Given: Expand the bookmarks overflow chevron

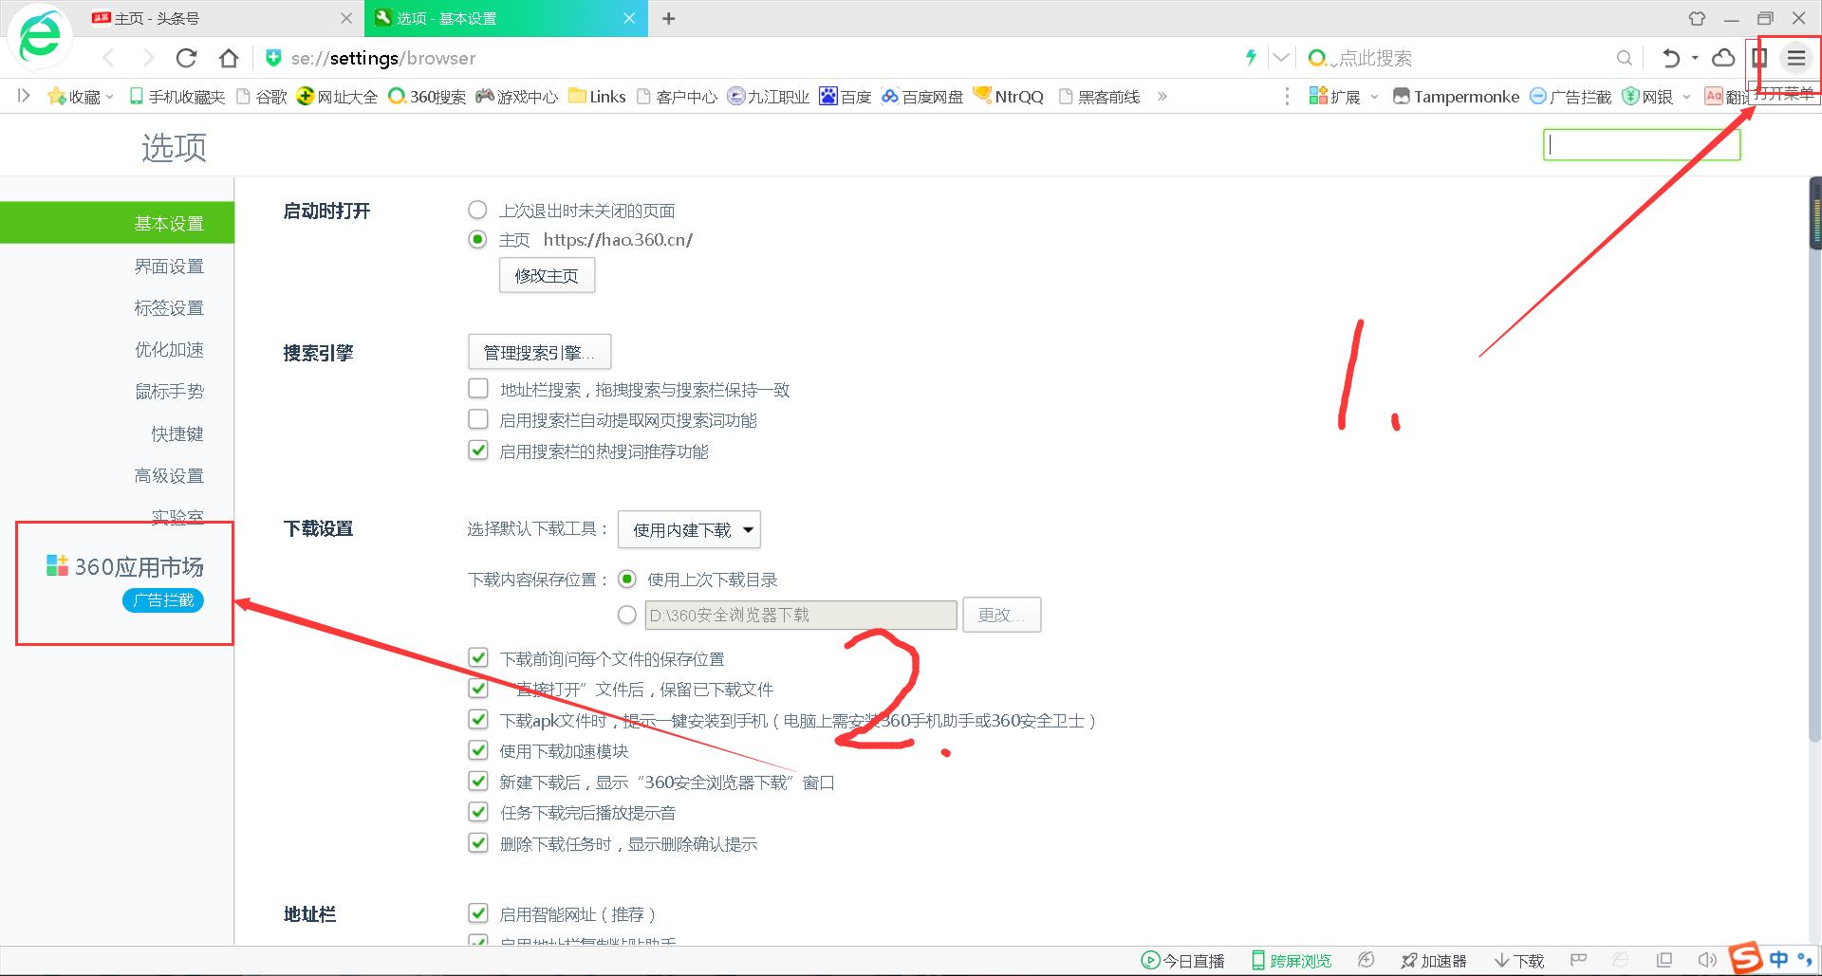Looking at the screenshot, I should (1162, 96).
